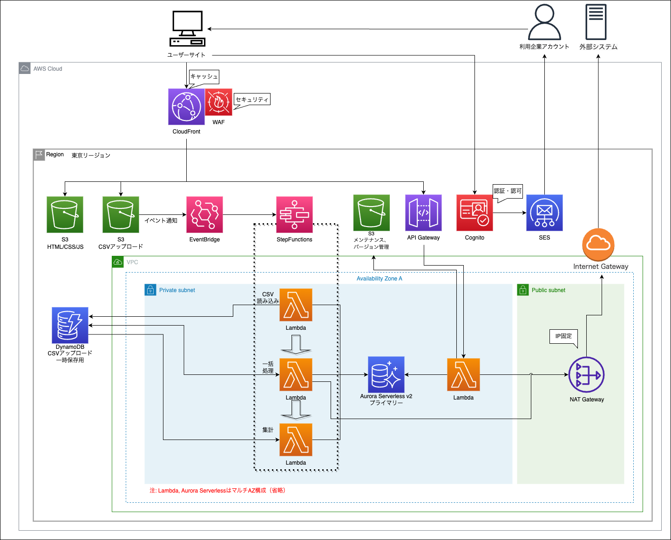The height and width of the screenshot is (540, 671).
Task: Select the StepFunctions icon
Action: pos(295,215)
